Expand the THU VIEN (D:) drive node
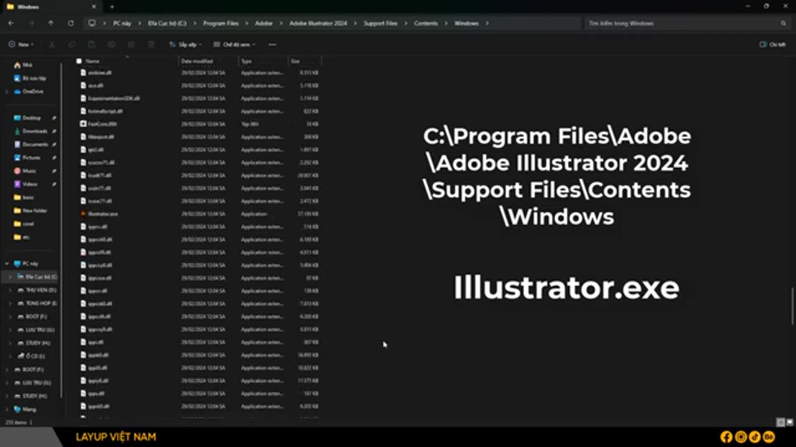Screen dimensions: 796x447 pos(11,290)
